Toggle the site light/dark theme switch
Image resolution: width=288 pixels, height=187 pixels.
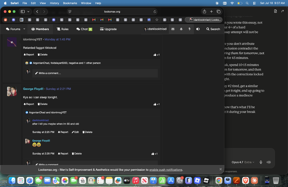tap(198, 29)
